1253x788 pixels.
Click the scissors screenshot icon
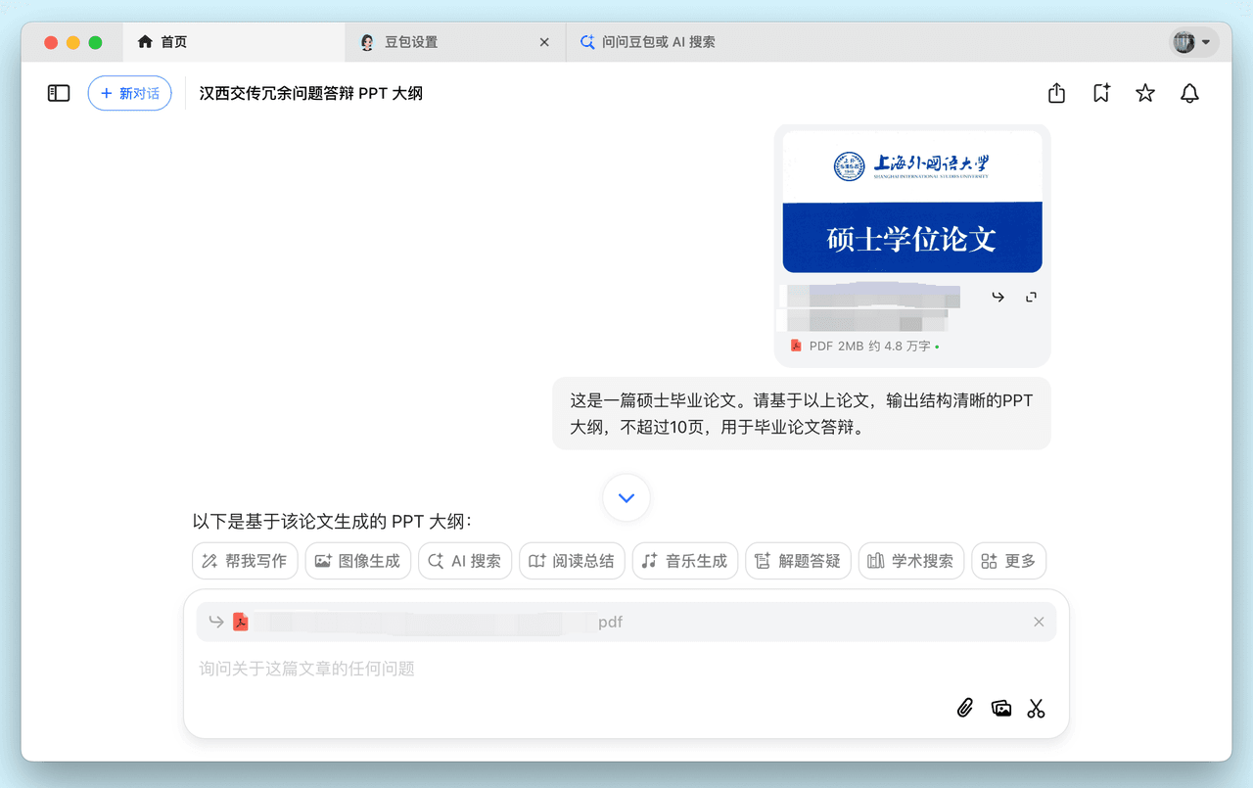click(x=1036, y=708)
